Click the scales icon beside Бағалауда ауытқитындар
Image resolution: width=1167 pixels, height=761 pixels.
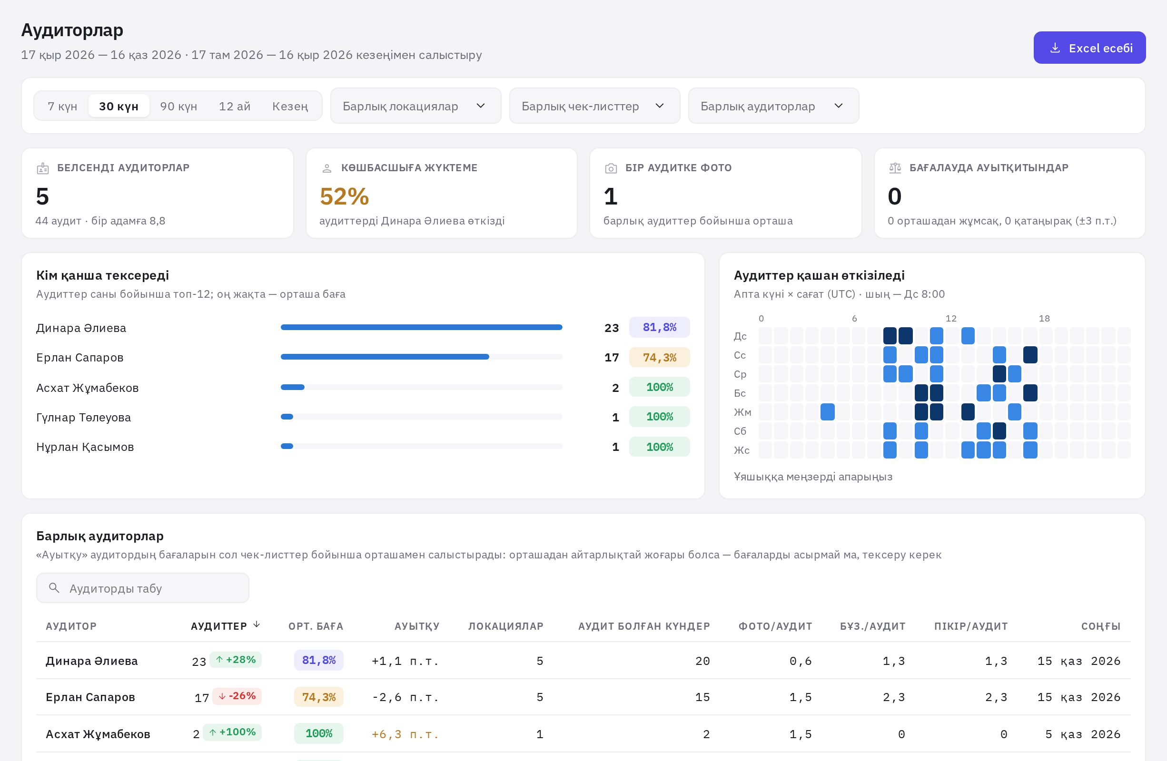coord(895,168)
